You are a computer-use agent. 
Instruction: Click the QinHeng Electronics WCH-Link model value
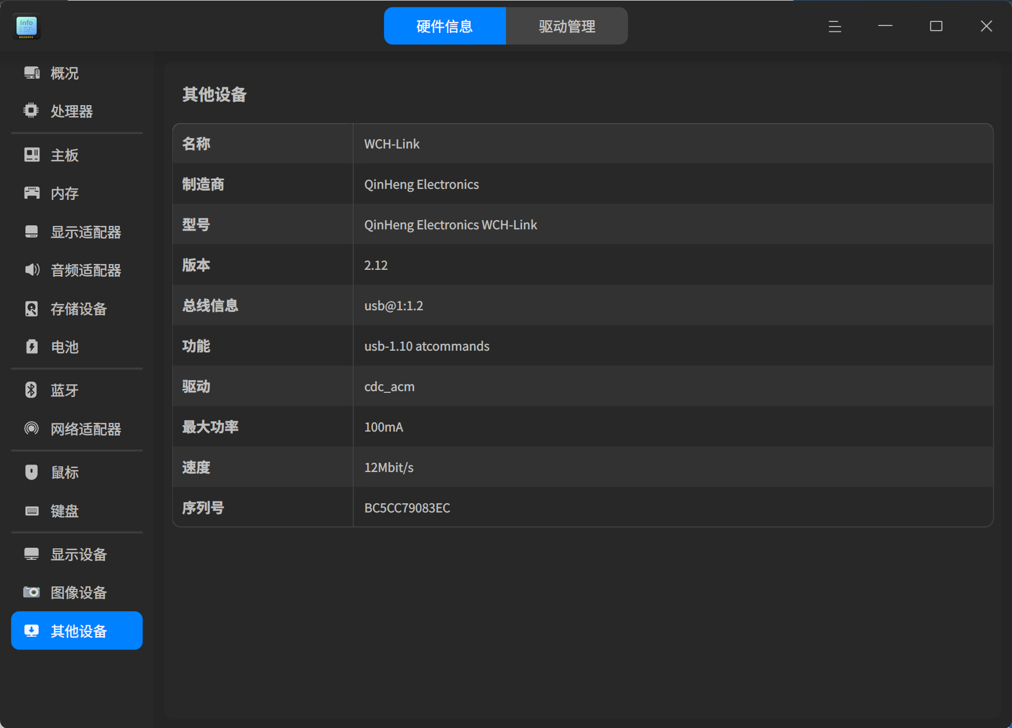(x=450, y=225)
